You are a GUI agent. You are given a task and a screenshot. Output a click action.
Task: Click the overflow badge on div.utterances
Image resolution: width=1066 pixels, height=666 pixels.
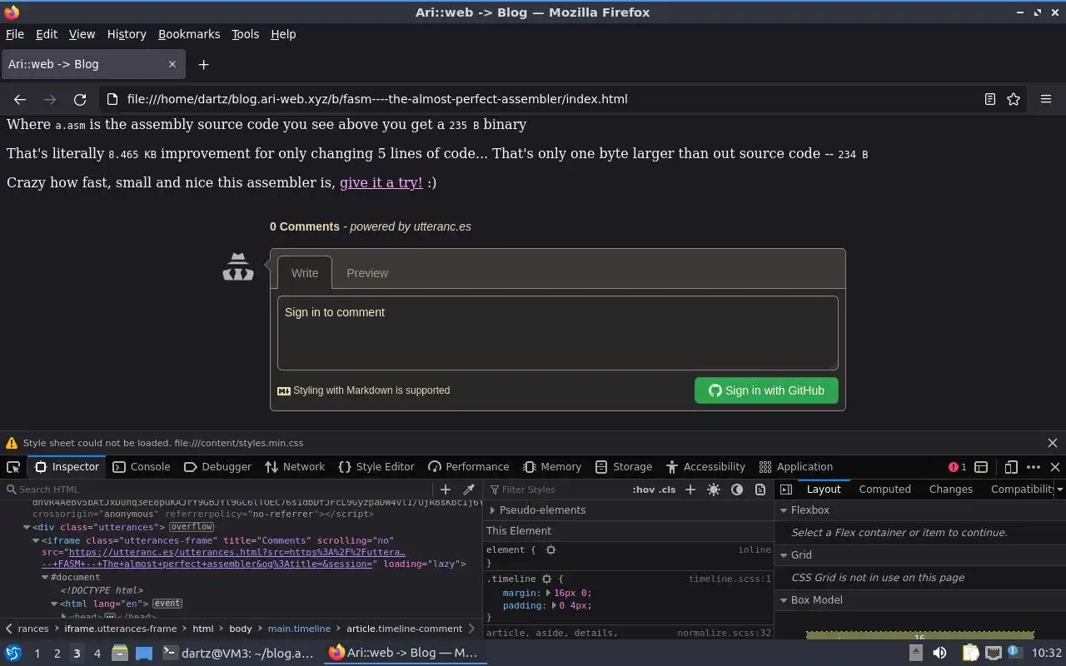pos(192,527)
